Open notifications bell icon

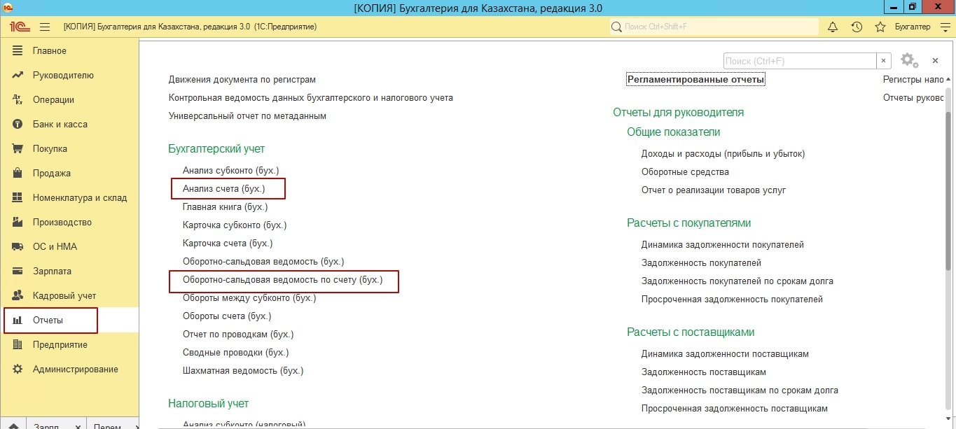[x=833, y=27]
